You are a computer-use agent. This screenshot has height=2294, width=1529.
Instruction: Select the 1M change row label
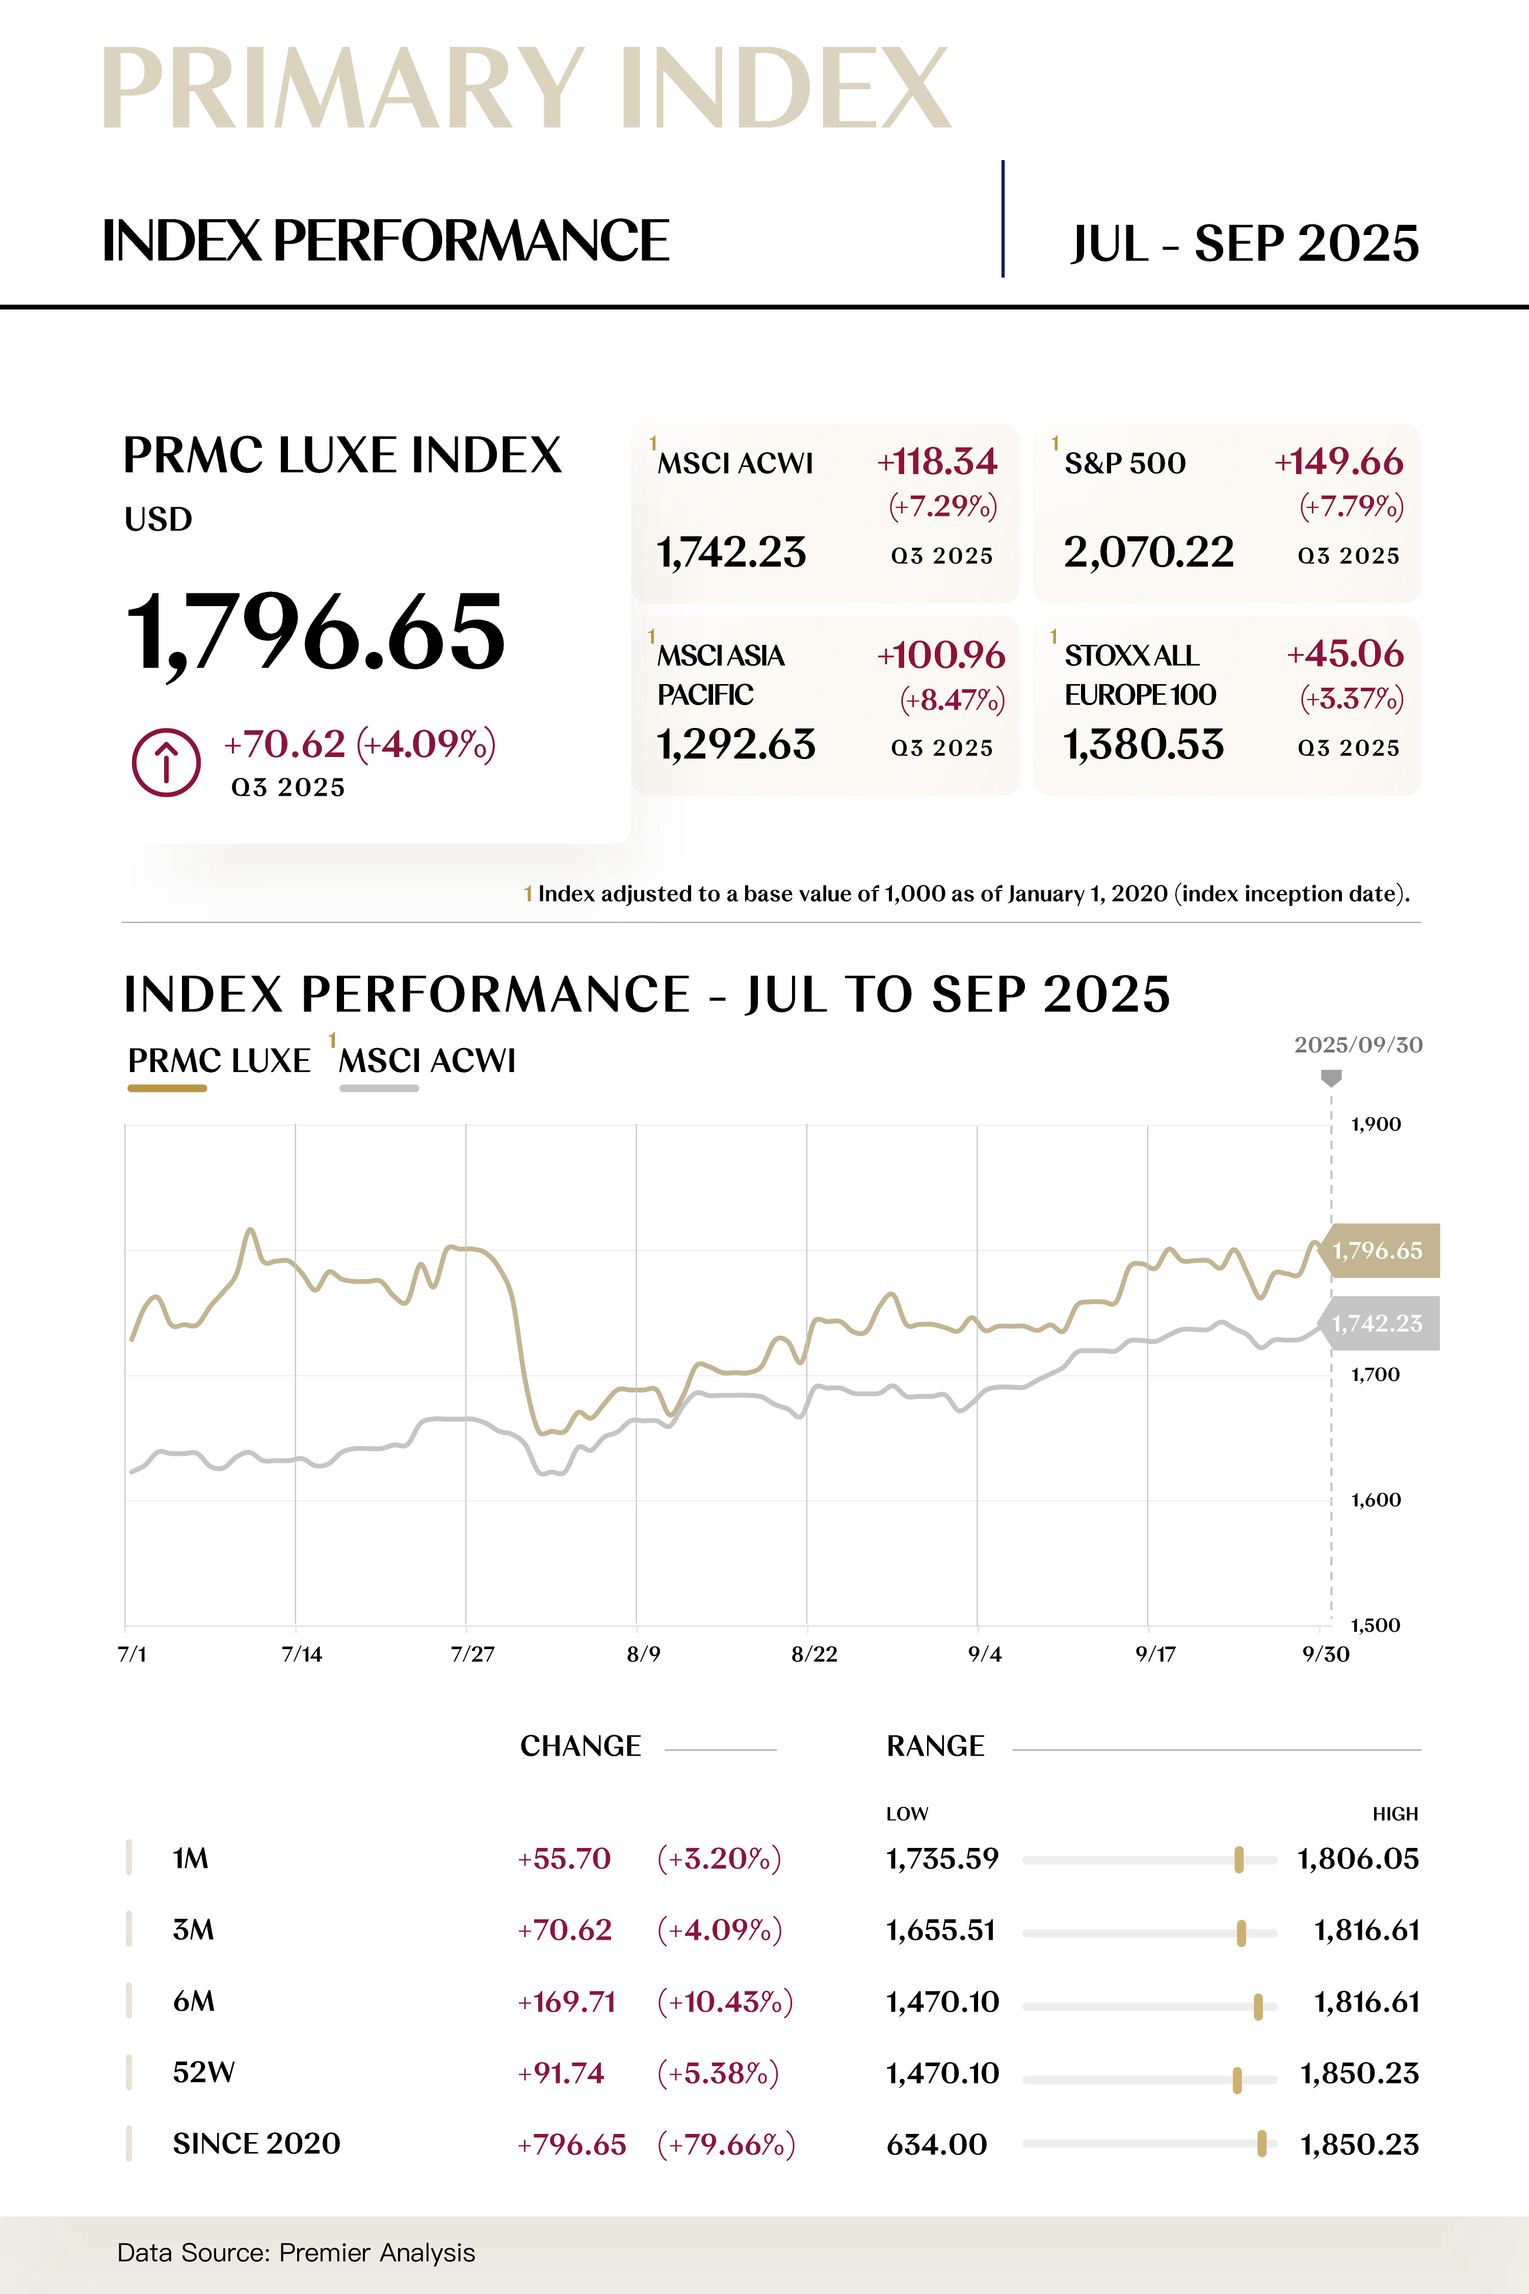[190, 1858]
